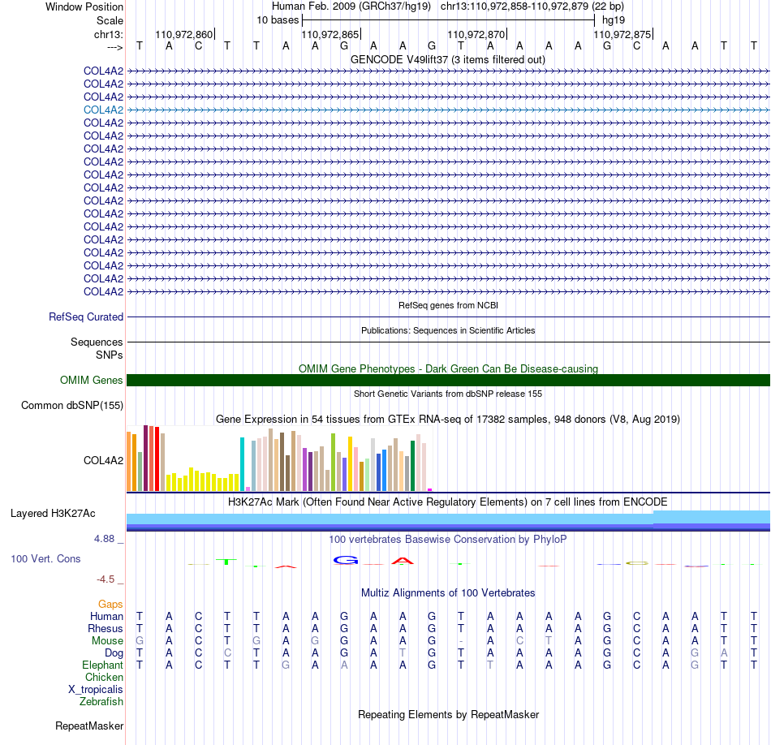
Task: Click the red A conservation logo letter
Action: point(403,561)
